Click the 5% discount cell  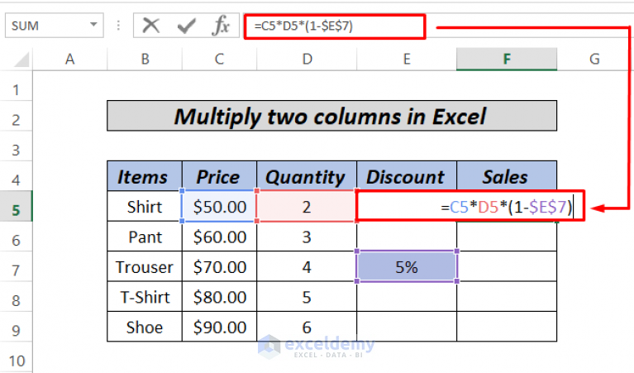[x=406, y=267]
